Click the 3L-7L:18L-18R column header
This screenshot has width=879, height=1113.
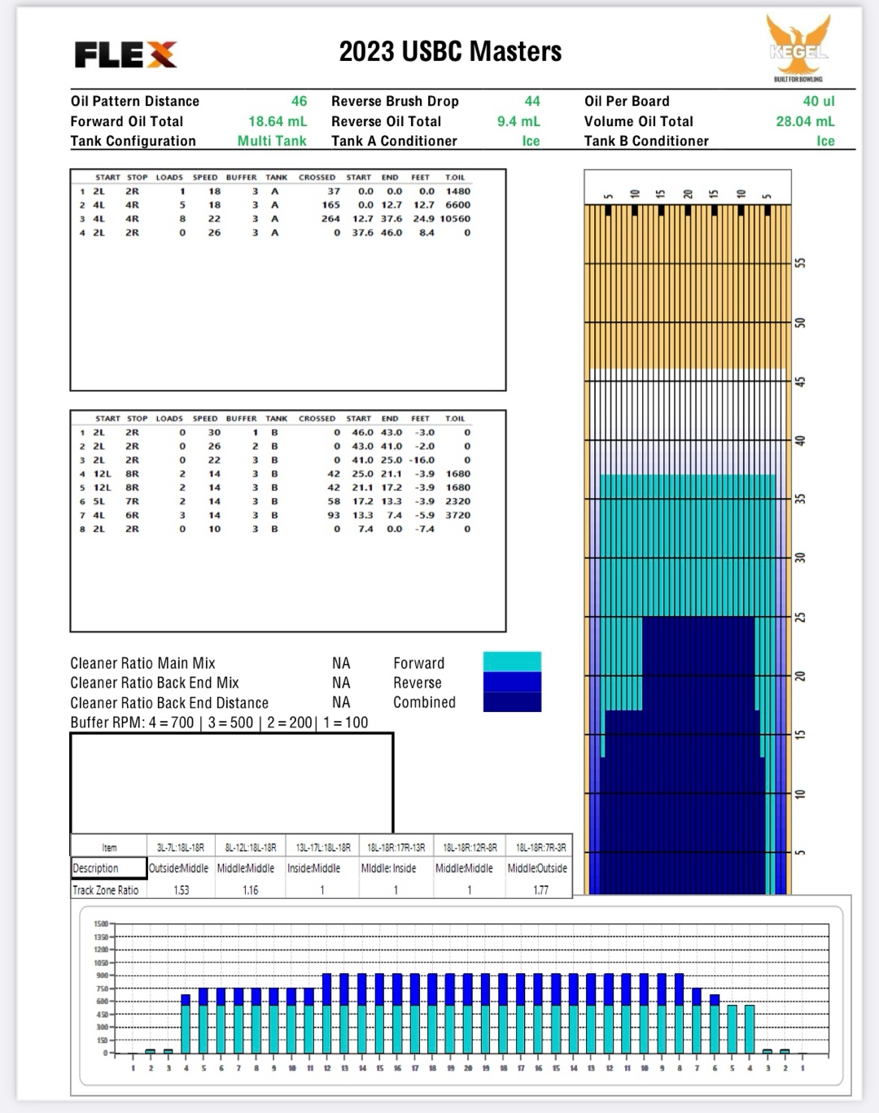(x=181, y=847)
